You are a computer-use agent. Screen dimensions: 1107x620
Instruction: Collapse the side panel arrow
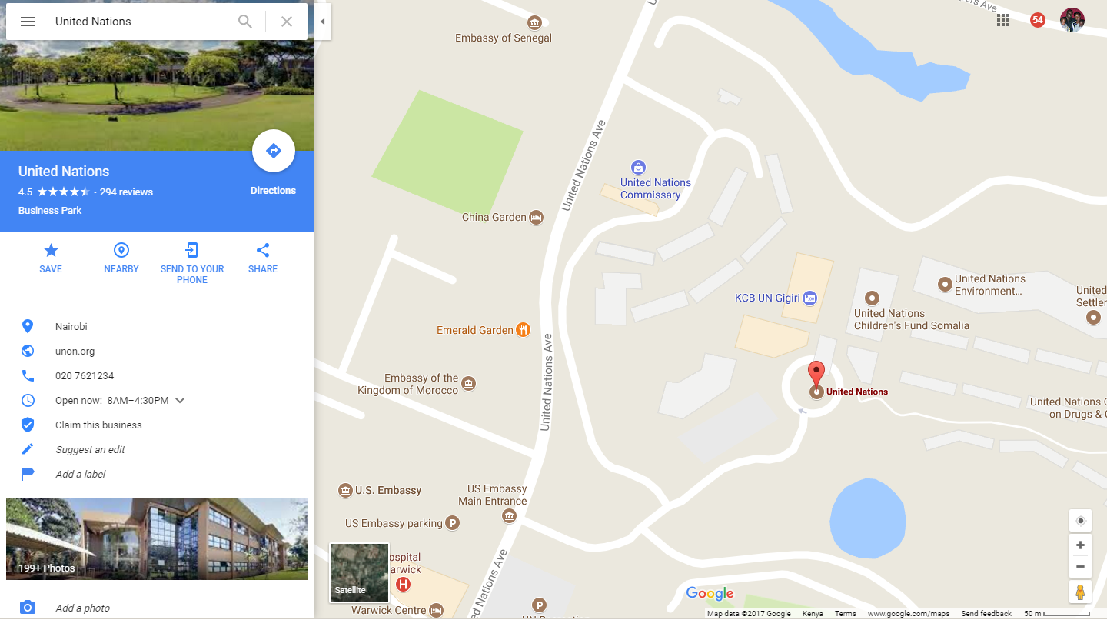click(323, 22)
